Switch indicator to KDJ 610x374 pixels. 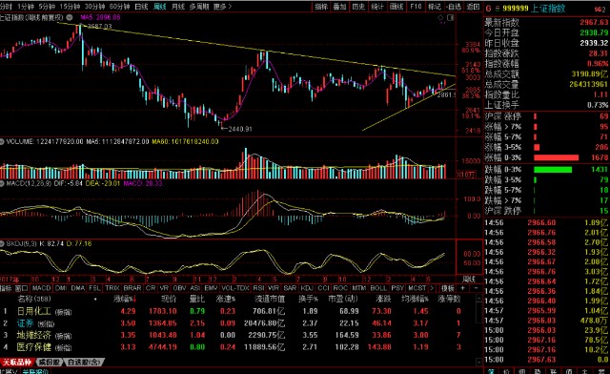point(307,288)
